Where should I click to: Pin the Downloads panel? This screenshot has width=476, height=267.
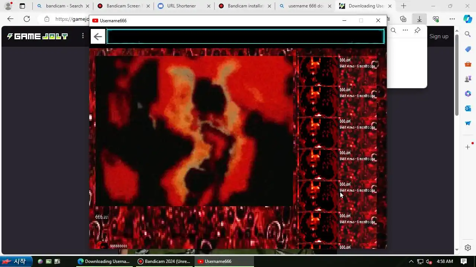(418, 30)
